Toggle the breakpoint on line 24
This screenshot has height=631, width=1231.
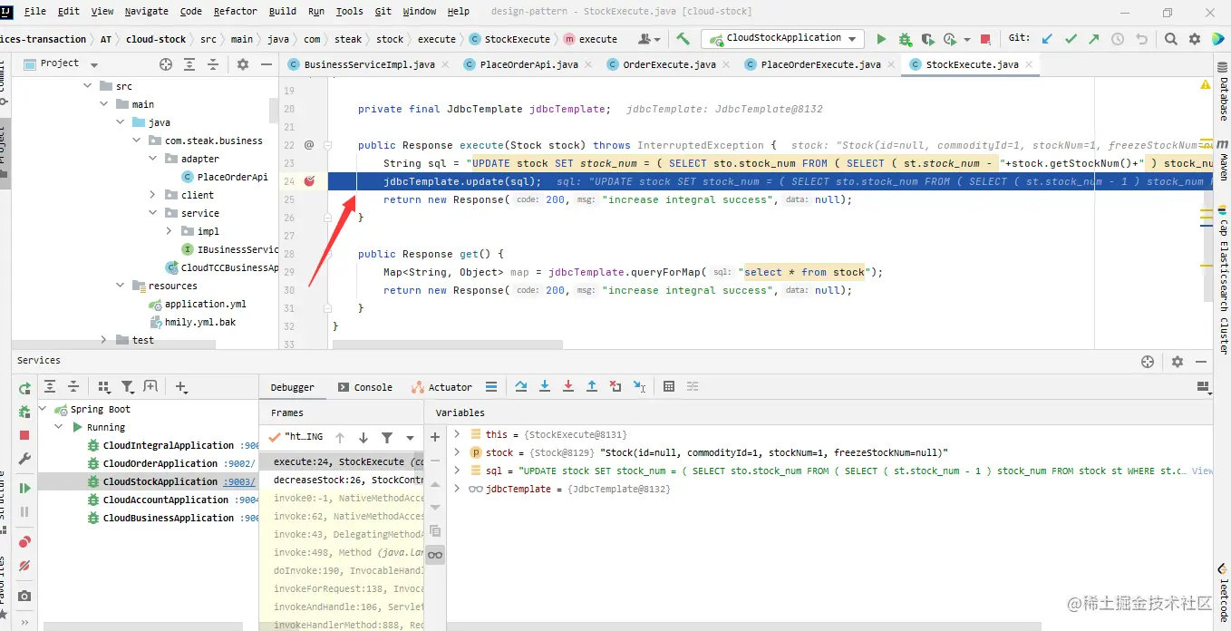(x=309, y=181)
